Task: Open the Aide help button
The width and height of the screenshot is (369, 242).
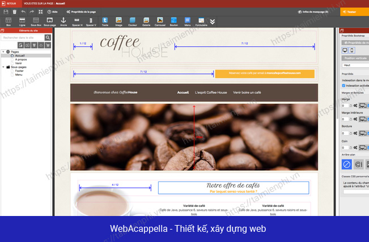Action: (52, 12)
